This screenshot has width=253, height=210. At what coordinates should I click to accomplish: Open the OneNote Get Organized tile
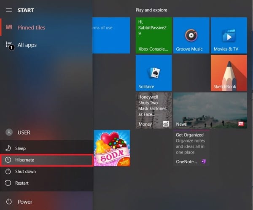pyautogui.click(x=191, y=148)
